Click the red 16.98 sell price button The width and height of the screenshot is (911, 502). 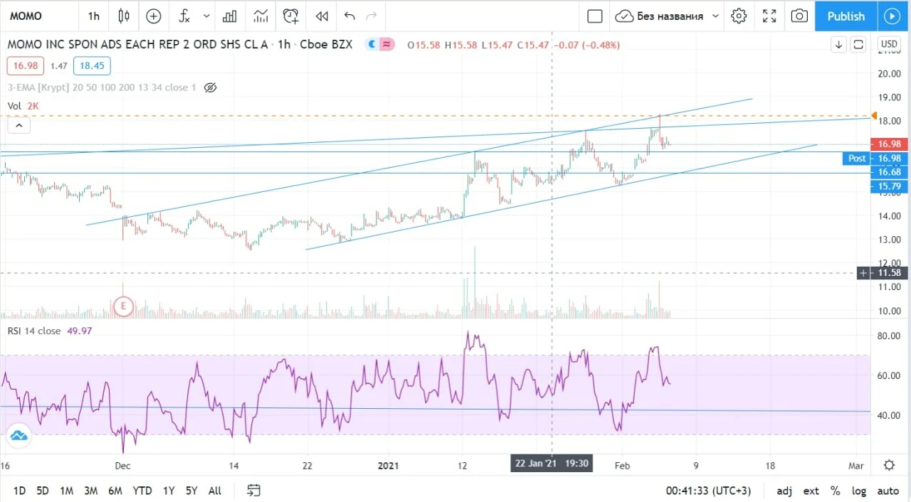coord(26,66)
